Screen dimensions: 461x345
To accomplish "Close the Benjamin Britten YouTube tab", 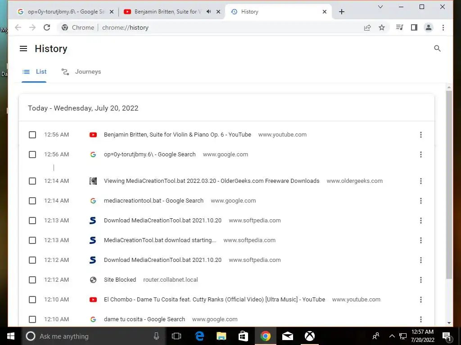I will point(218,12).
